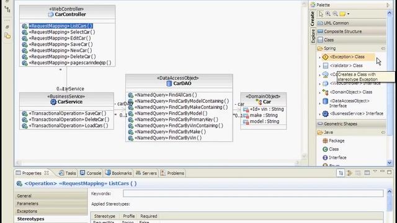Choose the BusinessService Interface palette tool
Screen dimensions: 397x223
(x=353, y=114)
